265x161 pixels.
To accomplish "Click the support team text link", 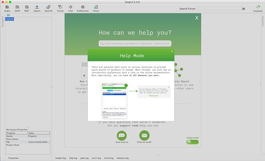I will pyautogui.click(x=129, y=126).
